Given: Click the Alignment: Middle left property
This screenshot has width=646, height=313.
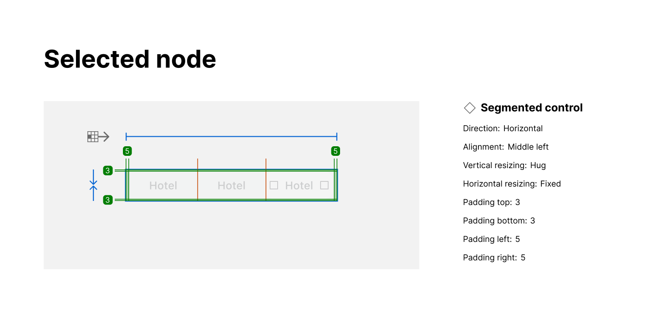Looking at the screenshot, I should pos(505,147).
